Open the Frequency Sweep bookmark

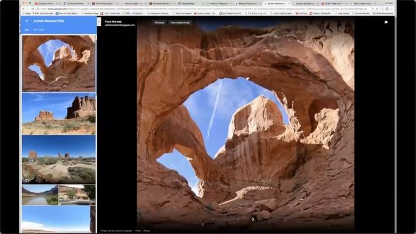click(157, 13)
